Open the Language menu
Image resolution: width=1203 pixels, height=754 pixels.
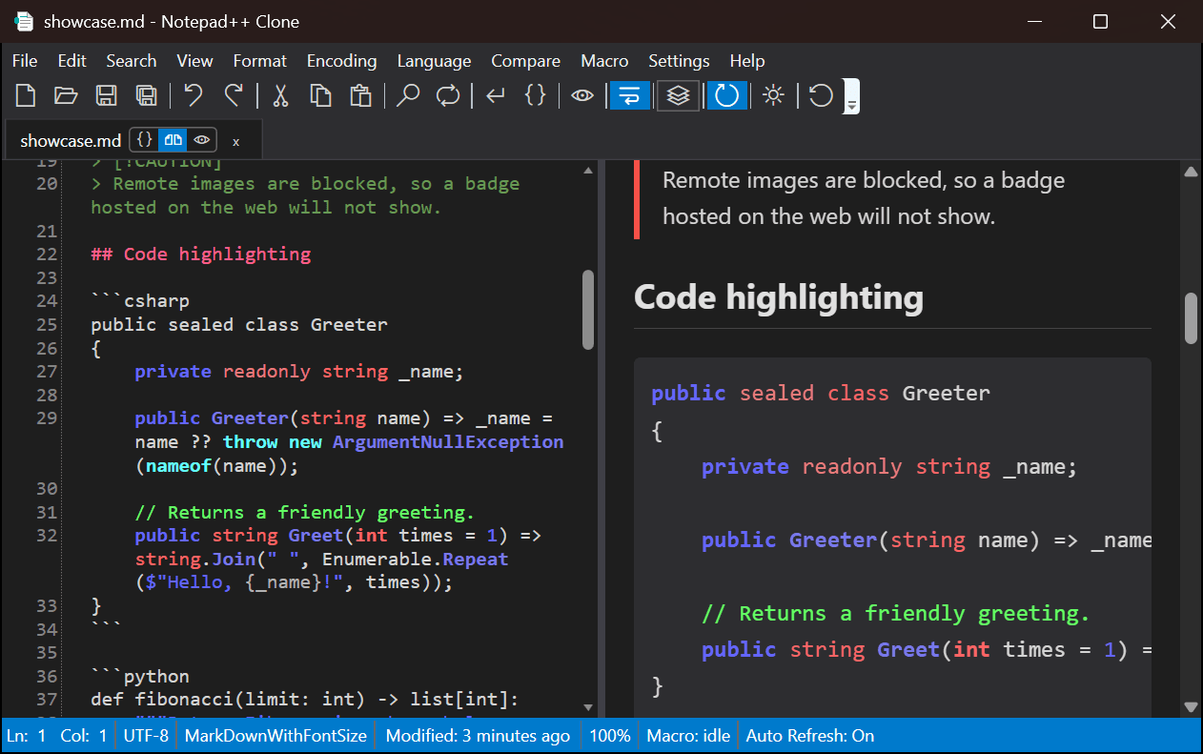434,61
